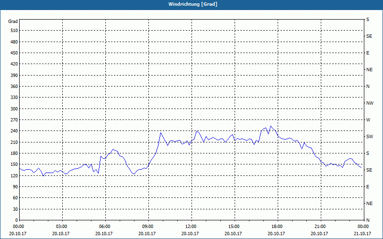Click the y-axis value 0
383x239 pixels.
(x=17, y=220)
